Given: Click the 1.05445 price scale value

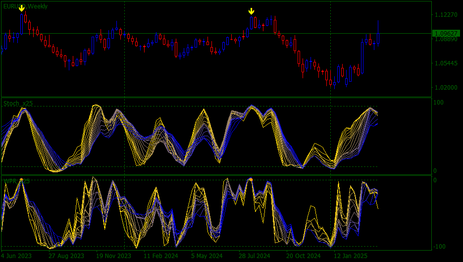Looking at the screenshot, I should (x=446, y=63).
